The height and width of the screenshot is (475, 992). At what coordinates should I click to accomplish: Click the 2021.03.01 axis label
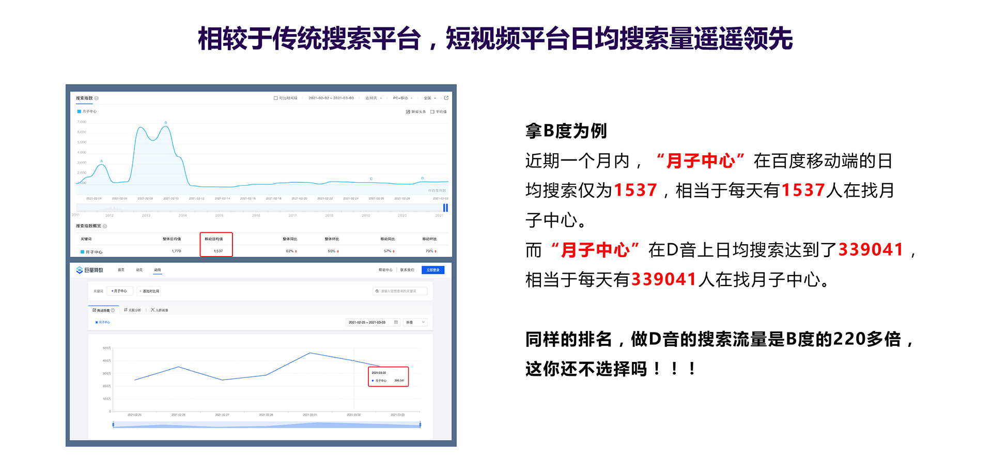pyautogui.click(x=310, y=415)
